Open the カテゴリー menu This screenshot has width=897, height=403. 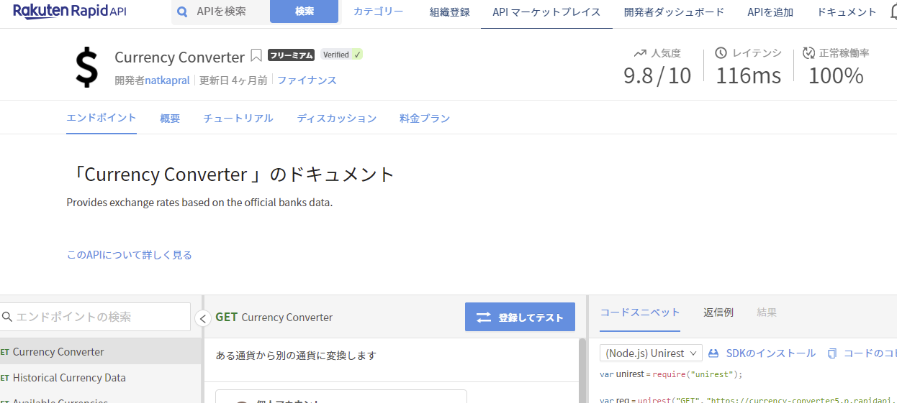tap(378, 11)
